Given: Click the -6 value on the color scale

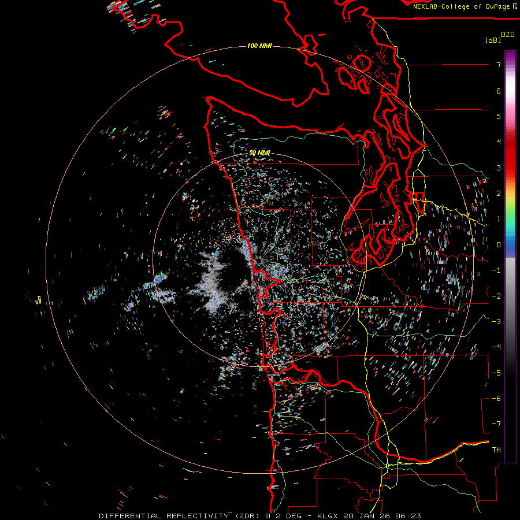Looking at the screenshot, I should (x=496, y=399).
